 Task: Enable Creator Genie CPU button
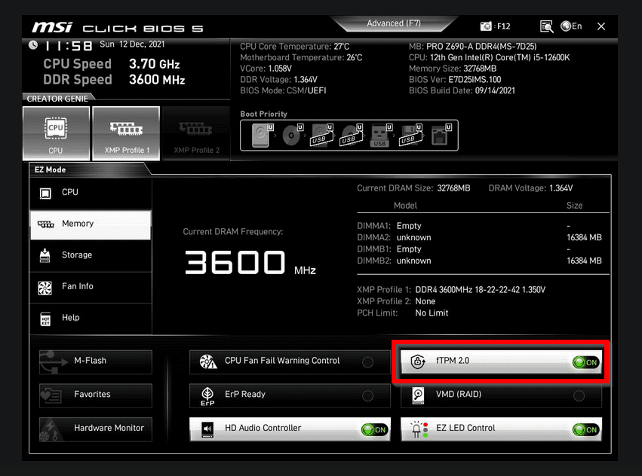click(x=56, y=134)
